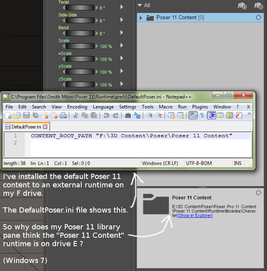Select the Poser 11 Content library row
The height and width of the screenshot is (271, 267).
click(200, 18)
